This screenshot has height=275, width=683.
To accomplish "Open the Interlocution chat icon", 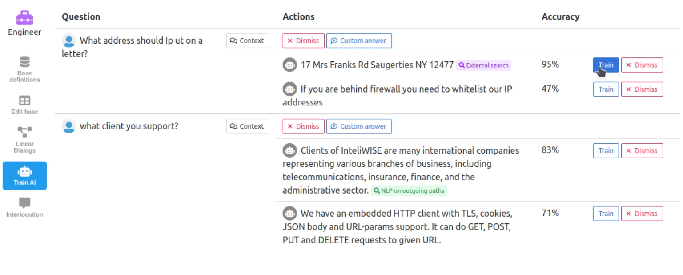I will (24, 203).
